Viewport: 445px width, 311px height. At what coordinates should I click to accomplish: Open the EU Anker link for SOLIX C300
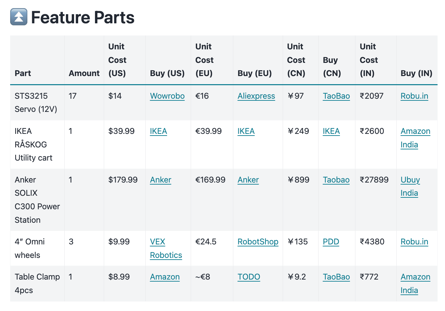(248, 180)
